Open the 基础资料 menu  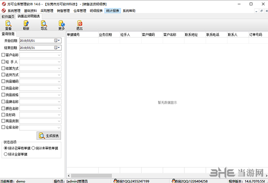click(x=30, y=11)
